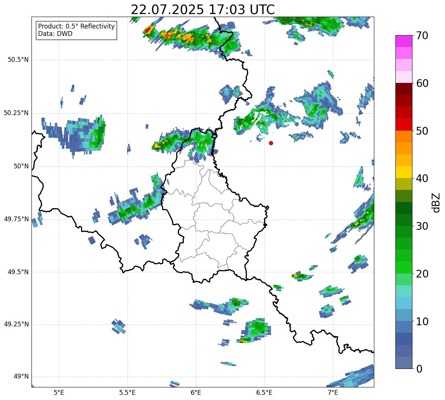Screen dimensions: 445x400
Task: Click the 'Product: 0.5° Reflectivity' label
Action: (76, 27)
